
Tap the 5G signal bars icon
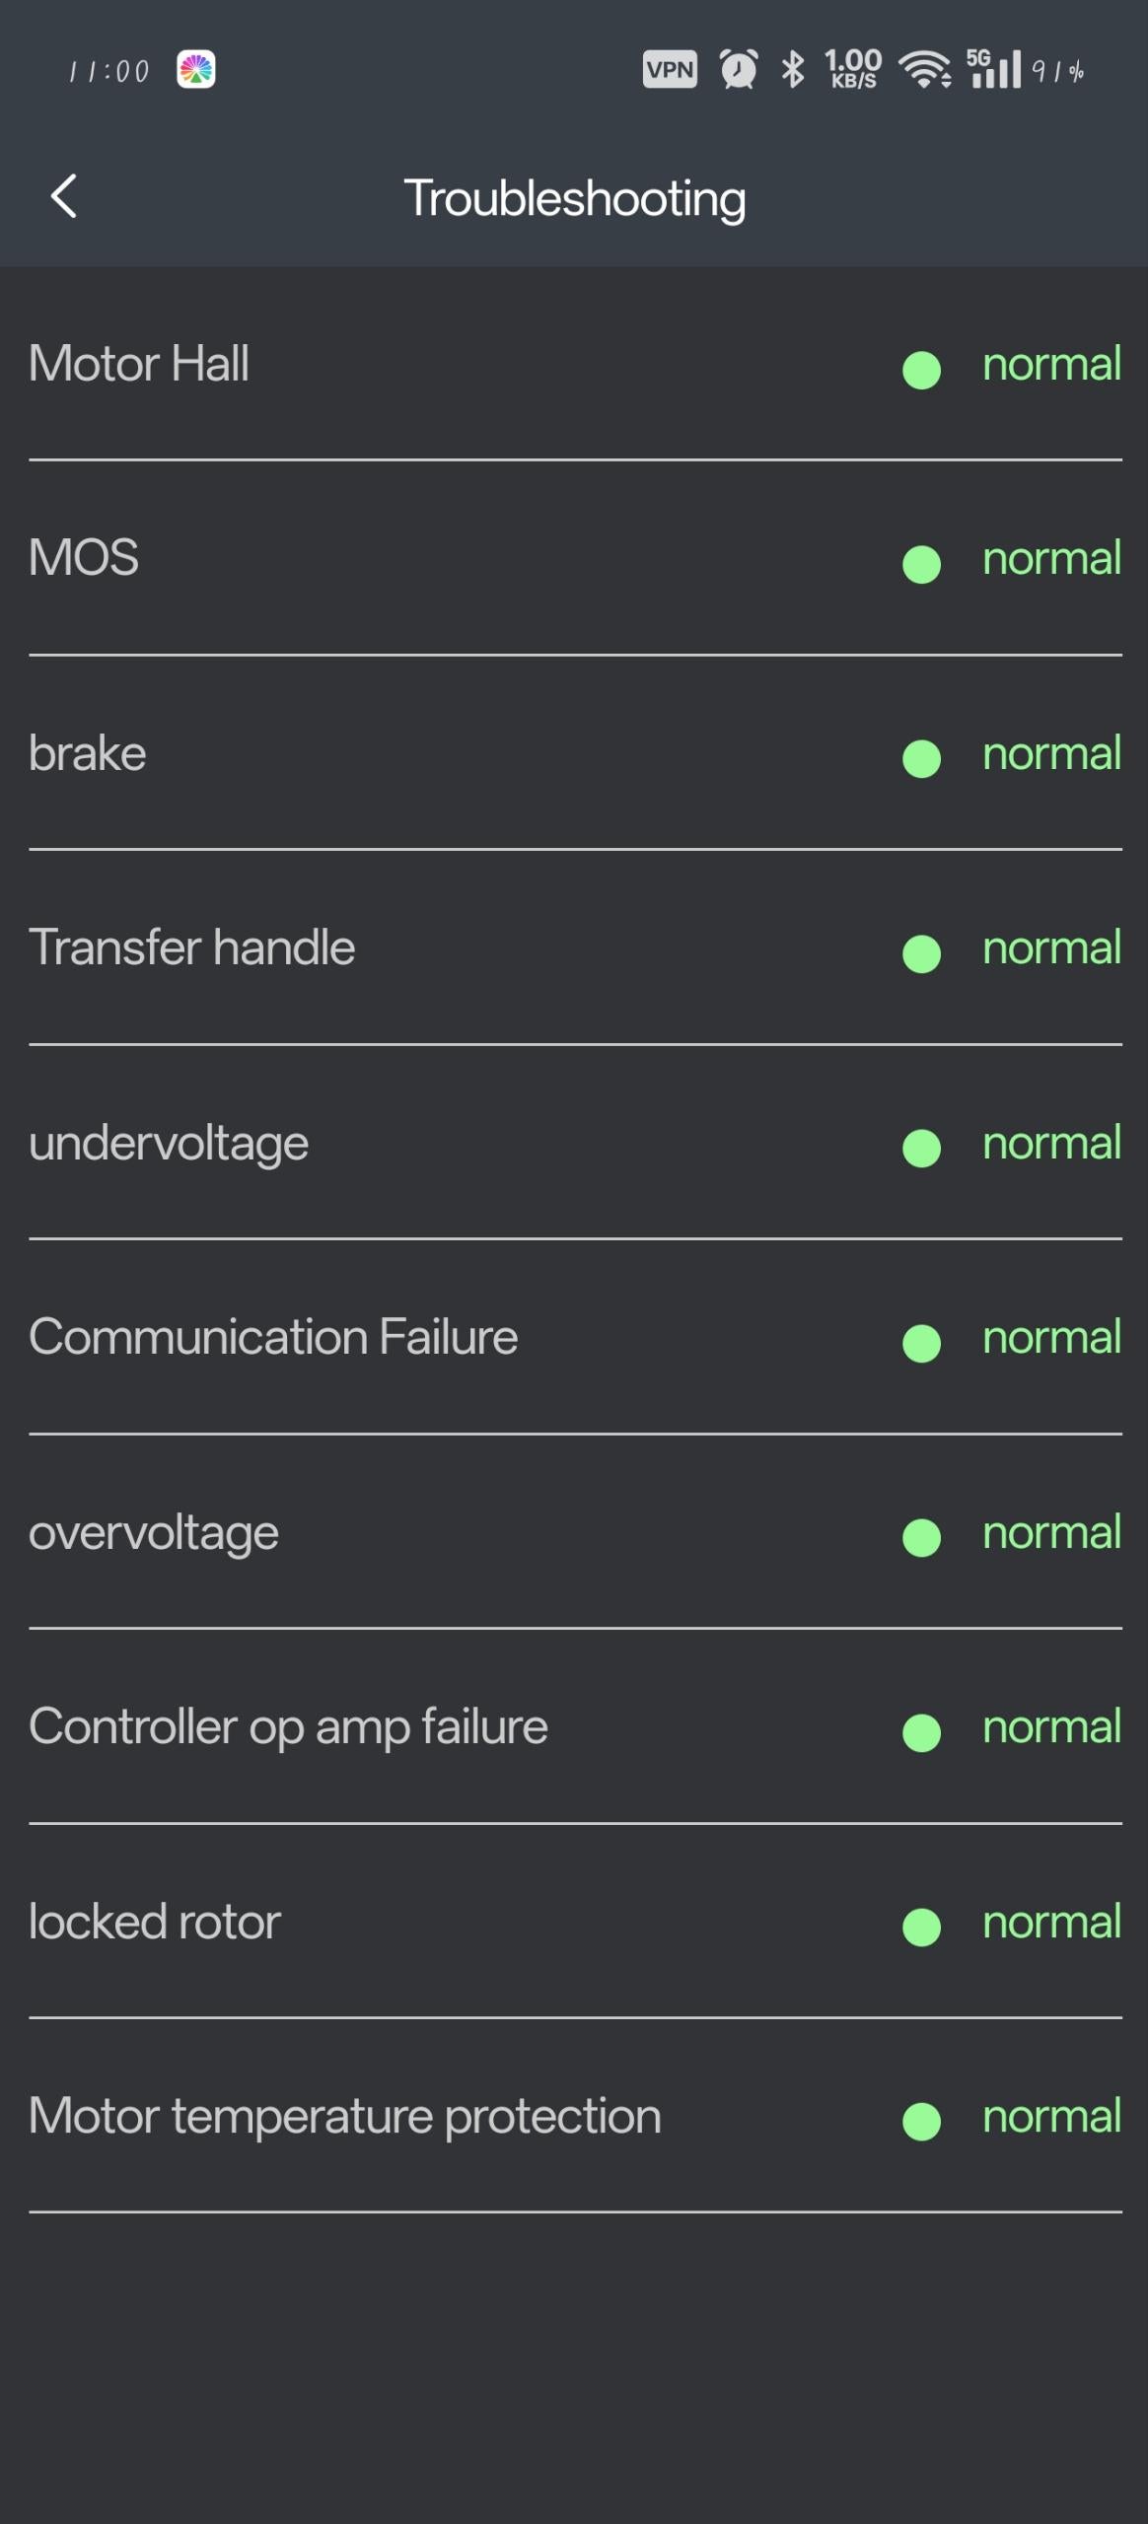[x=993, y=68]
